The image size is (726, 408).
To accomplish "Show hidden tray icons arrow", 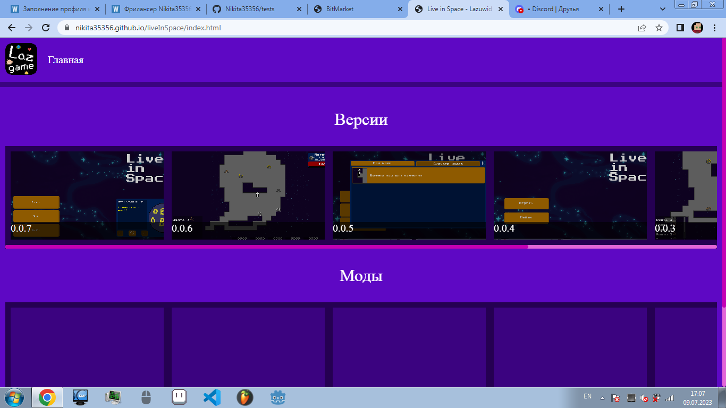I will coord(602,397).
